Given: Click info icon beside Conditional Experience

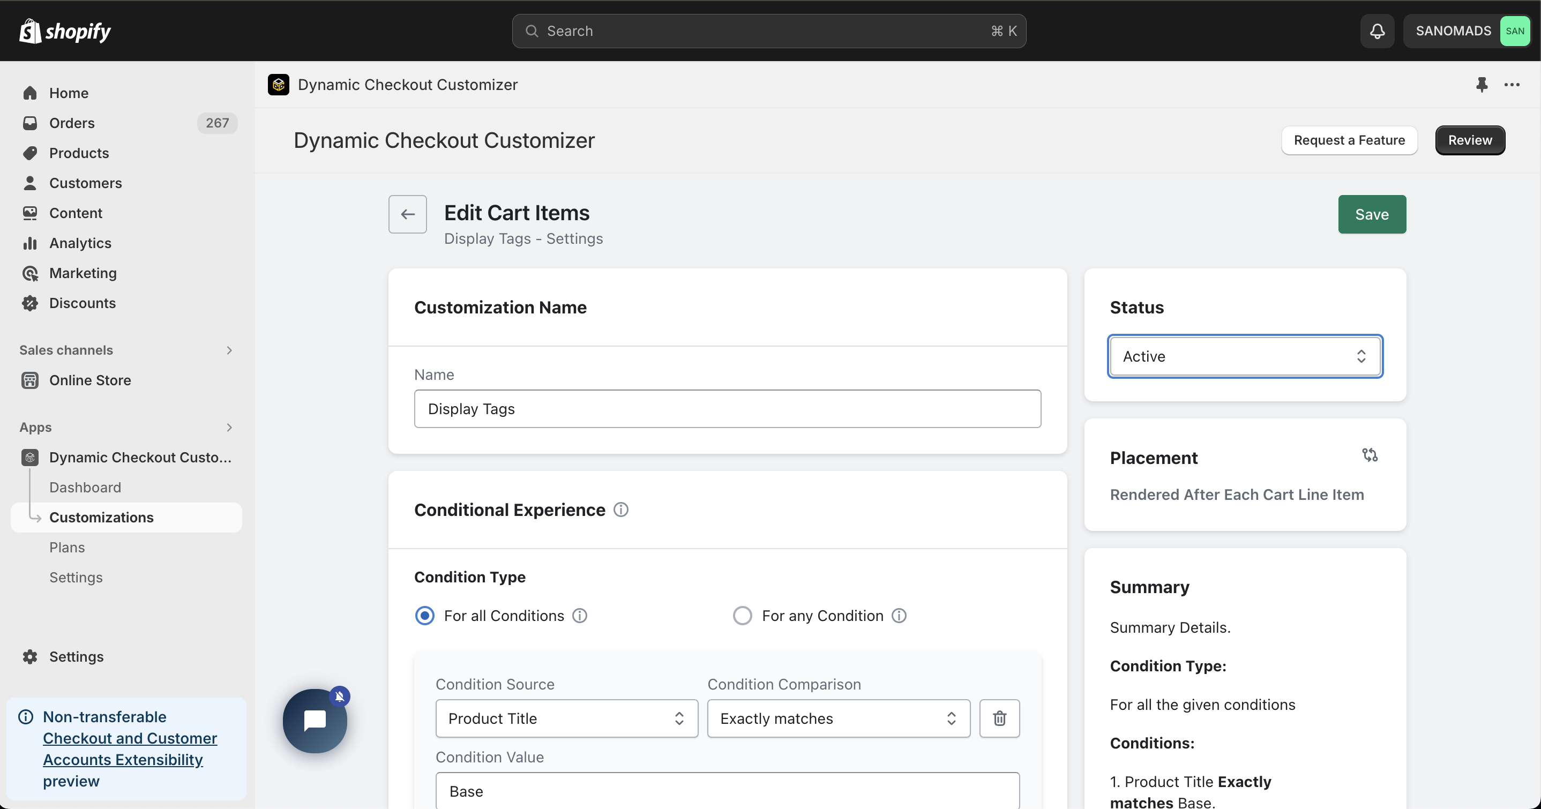Looking at the screenshot, I should [621, 509].
